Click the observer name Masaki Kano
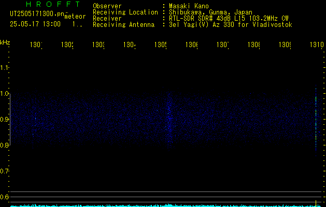Image resolution: width=326 pixels, height=207 pixels. tap(189, 6)
